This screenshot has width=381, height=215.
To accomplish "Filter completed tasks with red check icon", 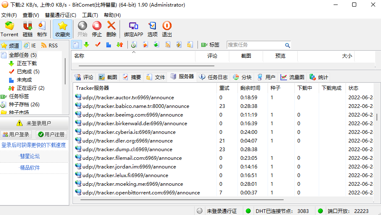I will pyautogui.click(x=98, y=44).
